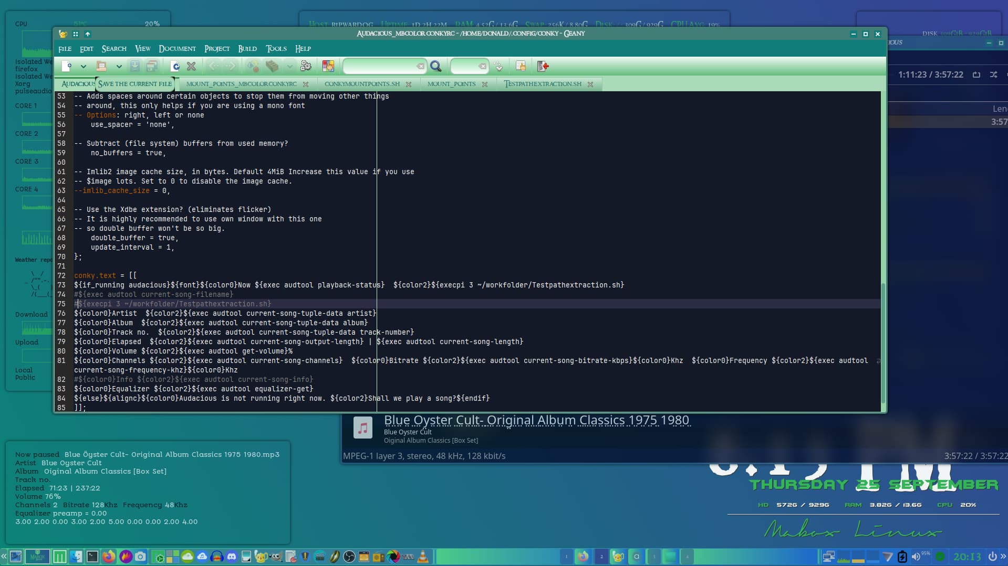This screenshot has width=1008, height=566.
Task: Launch VLC from the taskbar
Action: (423, 557)
